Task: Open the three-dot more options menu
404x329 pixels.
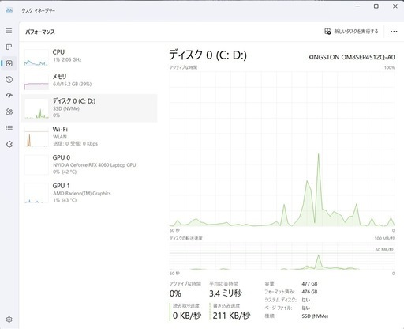Action: coord(394,32)
